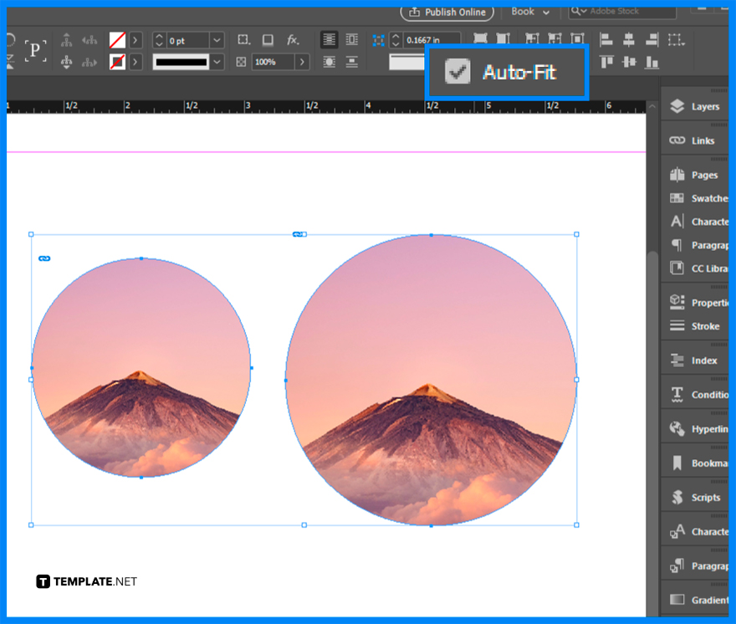736x624 pixels.
Task: Open the Book dropdown
Action: pos(529,11)
